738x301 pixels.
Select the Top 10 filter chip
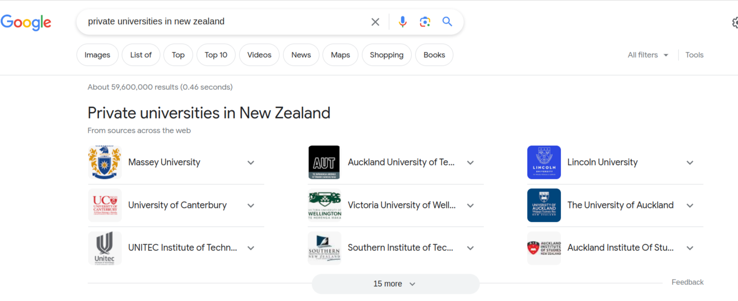(216, 55)
